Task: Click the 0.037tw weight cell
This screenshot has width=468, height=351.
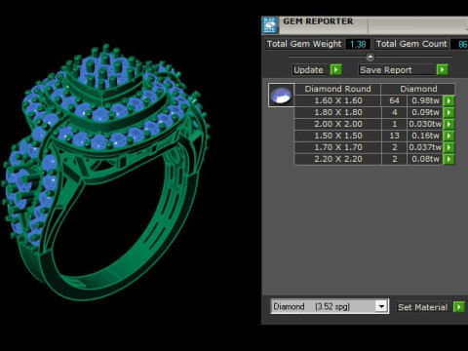Action: point(425,147)
